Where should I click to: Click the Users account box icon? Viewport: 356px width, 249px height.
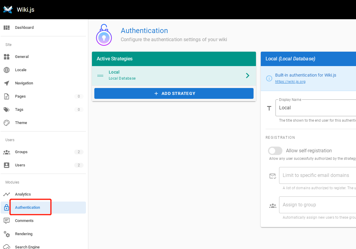[x=7, y=165]
